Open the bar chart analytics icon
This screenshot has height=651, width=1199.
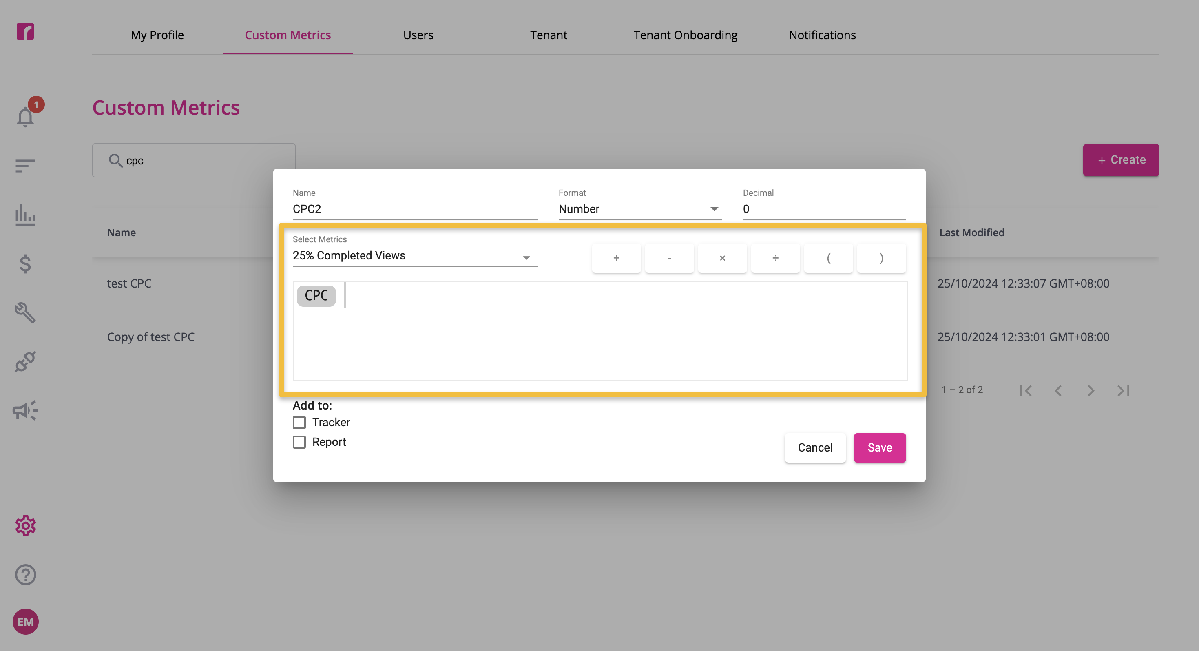(x=25, y=215)
